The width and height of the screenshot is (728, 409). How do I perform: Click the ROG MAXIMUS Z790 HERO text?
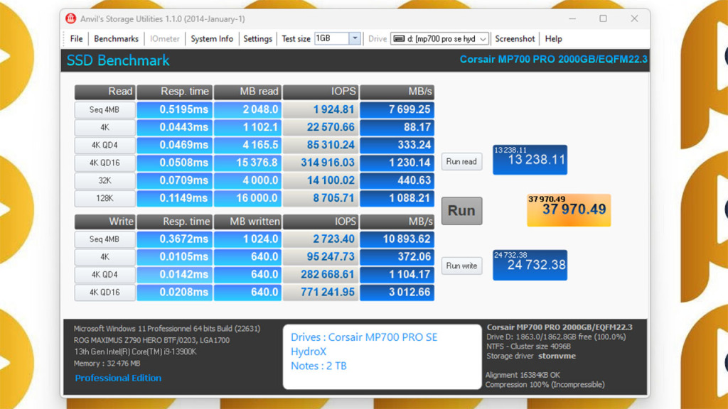pyautogui.click(x=151, y=340)
